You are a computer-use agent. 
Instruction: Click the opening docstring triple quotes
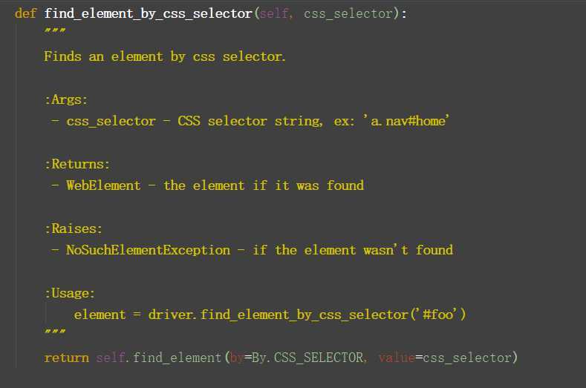(x=55, y=30)
